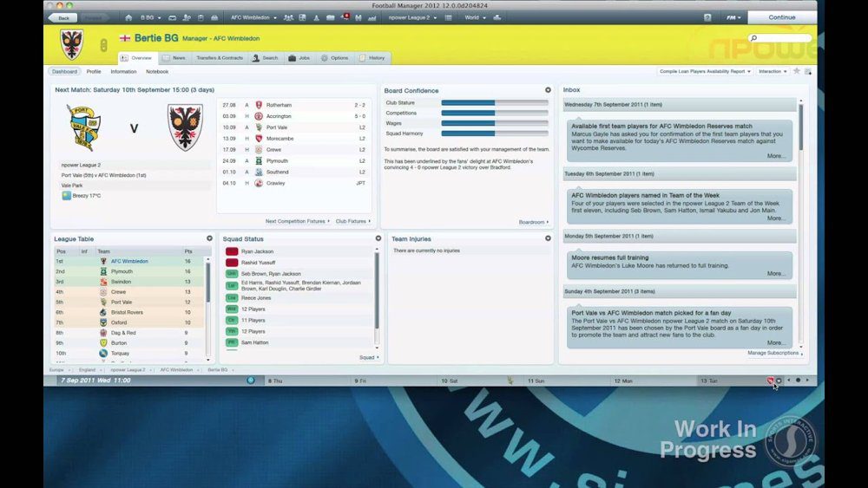
Task: Open the Search tab
Action: [x=265, y=58]
